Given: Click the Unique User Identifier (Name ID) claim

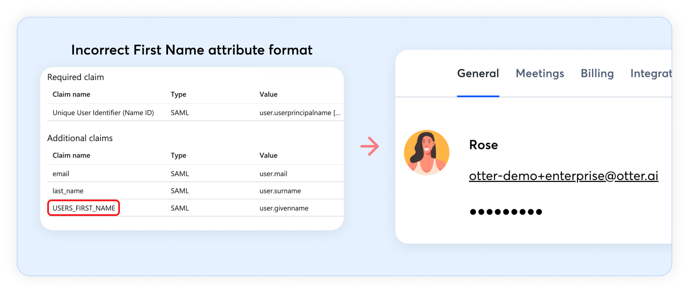Looking at the screenshot, I should tap(103, 113).
